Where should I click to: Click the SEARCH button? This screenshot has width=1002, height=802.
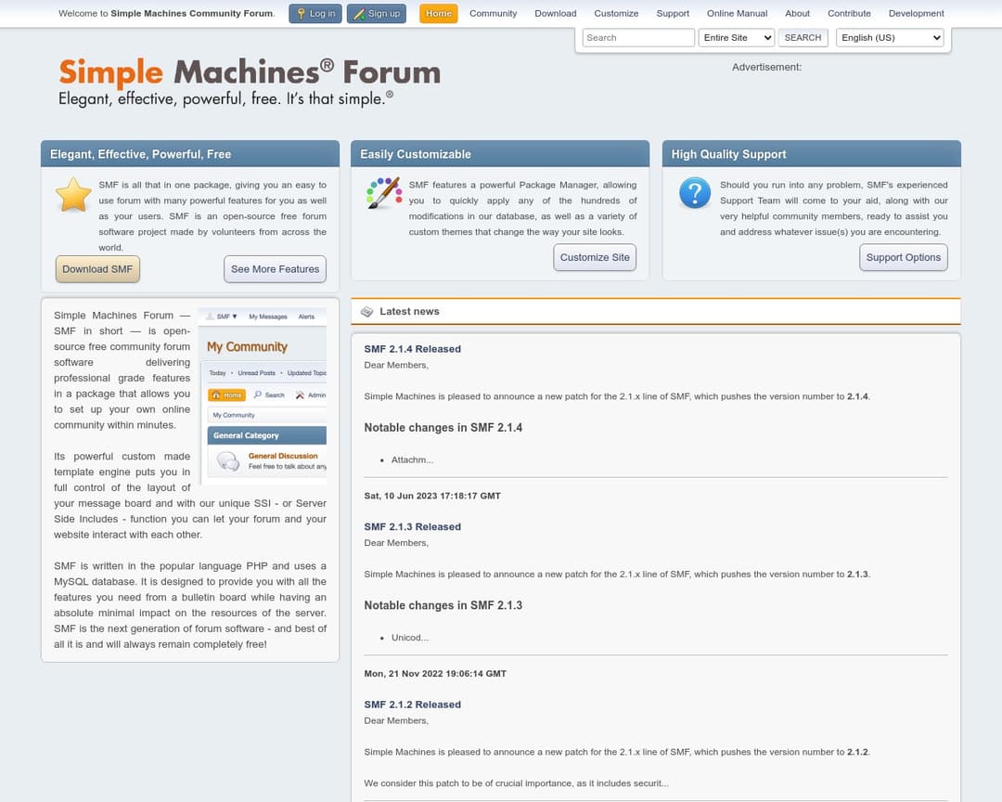pyautogui.click(x=803, y=38)
